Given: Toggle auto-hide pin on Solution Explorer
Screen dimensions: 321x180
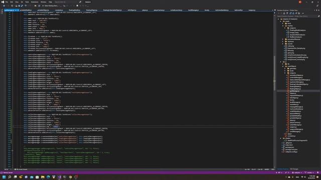Looking at the screenshot, I should coord(316,10).
